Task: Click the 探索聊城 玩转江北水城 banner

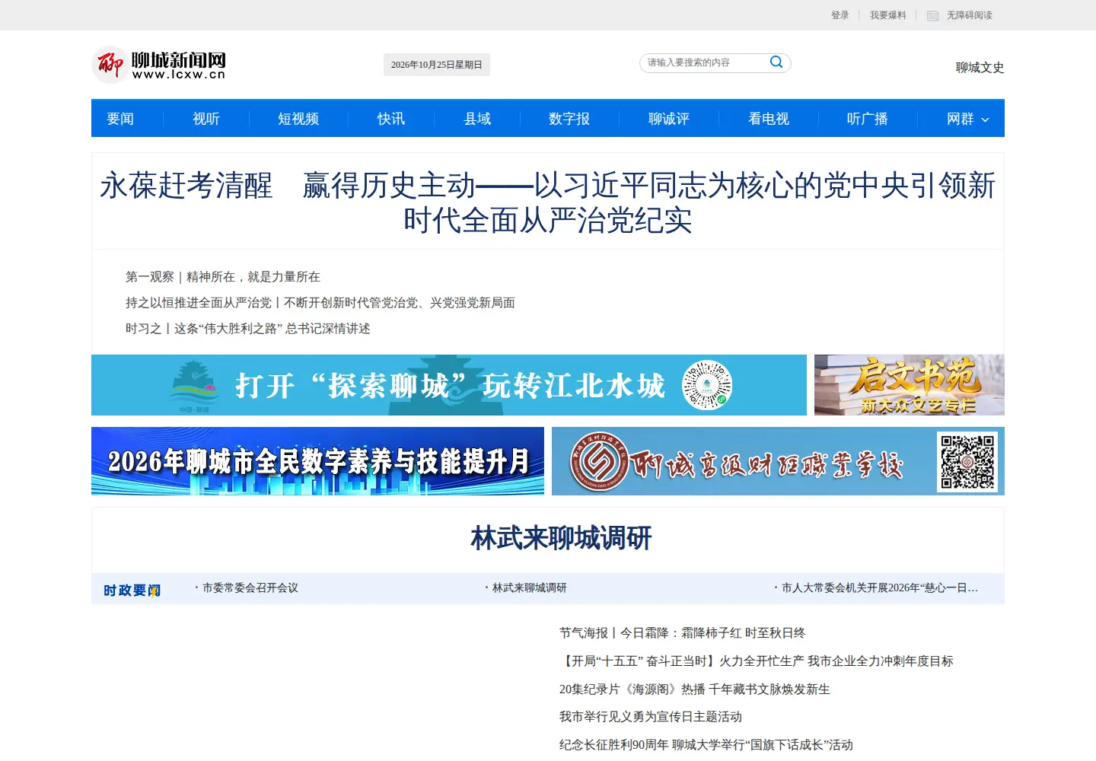Action: click(x=449, y=385)
